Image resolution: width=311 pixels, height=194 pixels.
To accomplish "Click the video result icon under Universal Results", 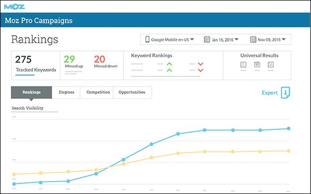I will pos(244,65).
